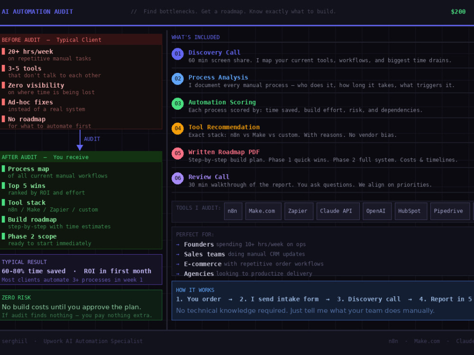Viewport: 474px width, 355px height.
Task: Click the 05 Written Roadmap badge
Action: tap(177, 153)
